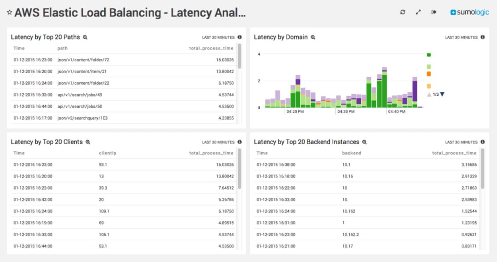
Task: Refresh the dashboard
Action: (x=403, y=12)
